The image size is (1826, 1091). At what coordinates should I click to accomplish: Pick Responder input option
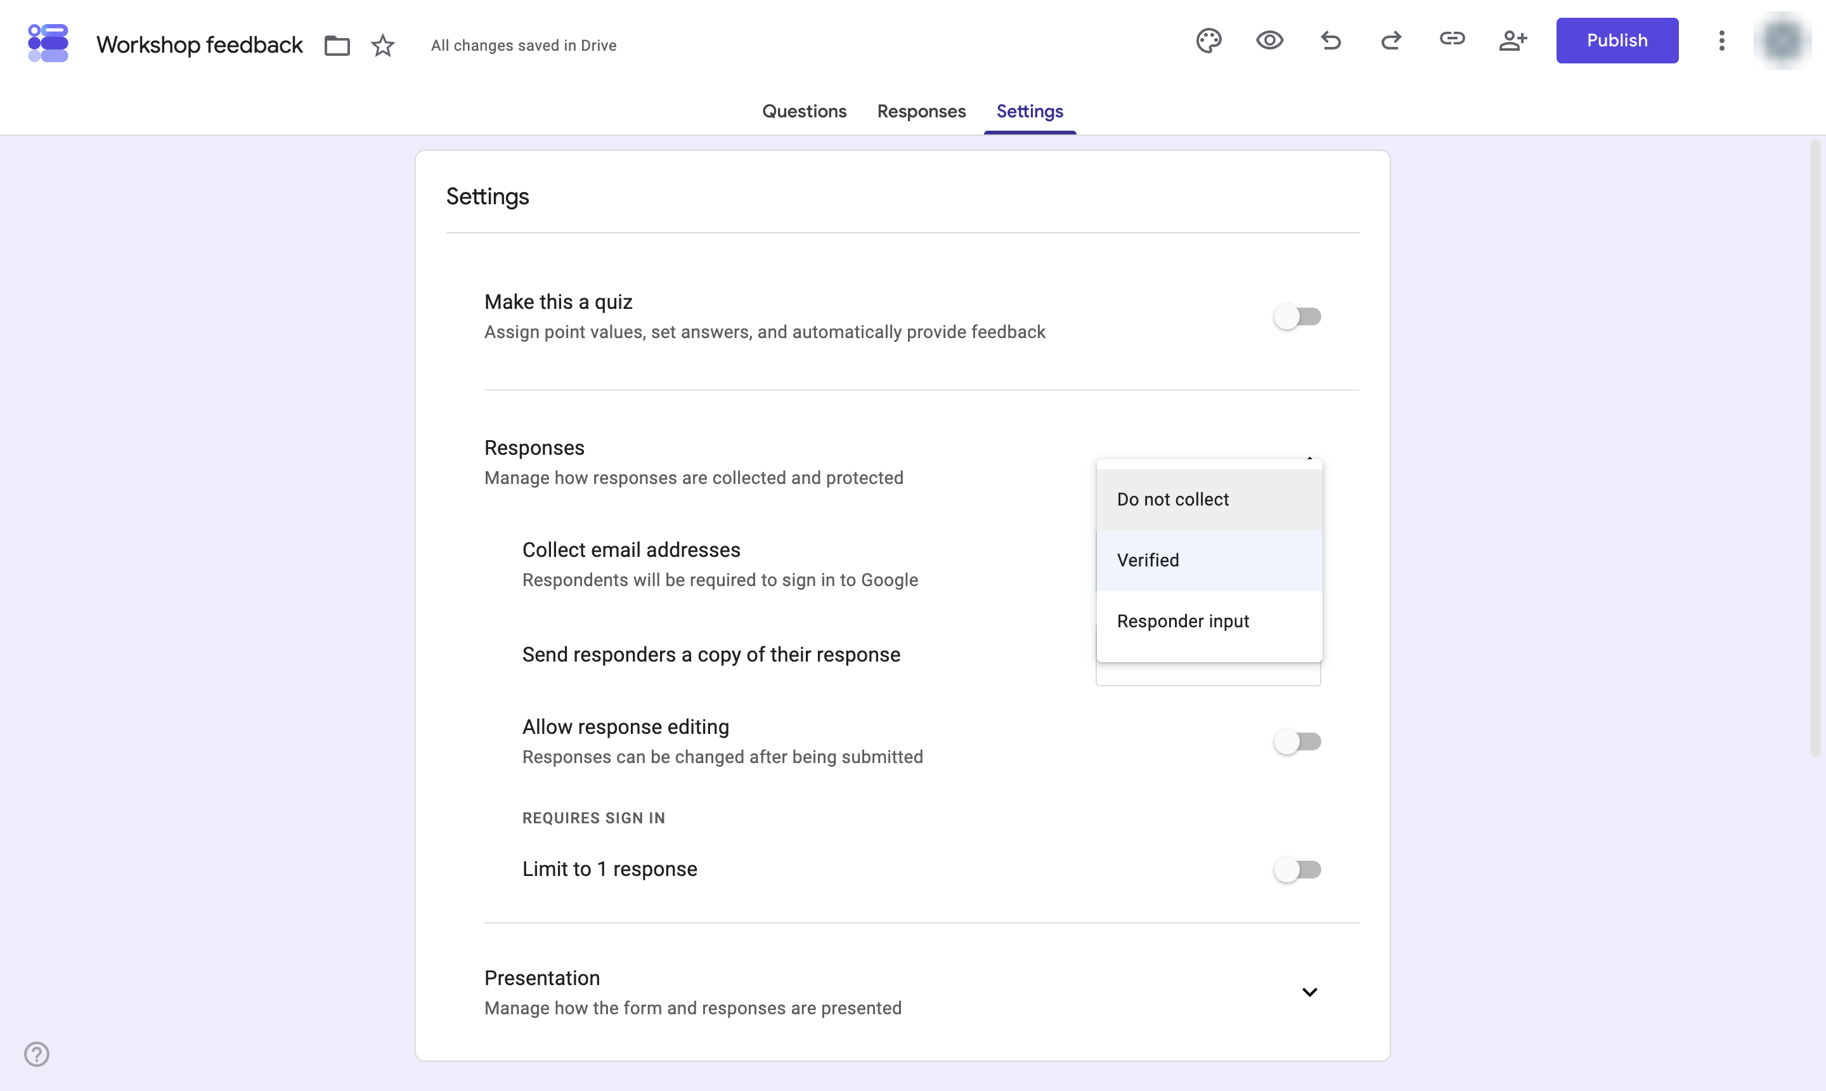click(1210, 621)
